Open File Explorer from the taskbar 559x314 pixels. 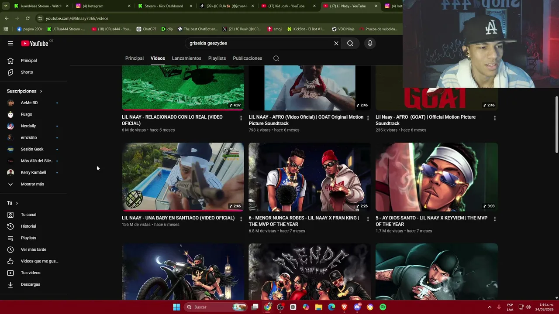319,307
